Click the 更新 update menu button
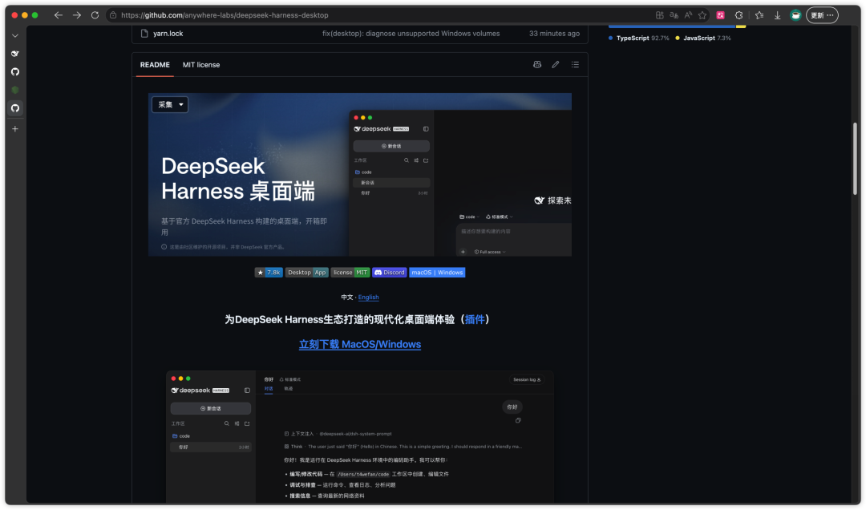Screen dimensions: 866x510 click(x=822, y=15)
